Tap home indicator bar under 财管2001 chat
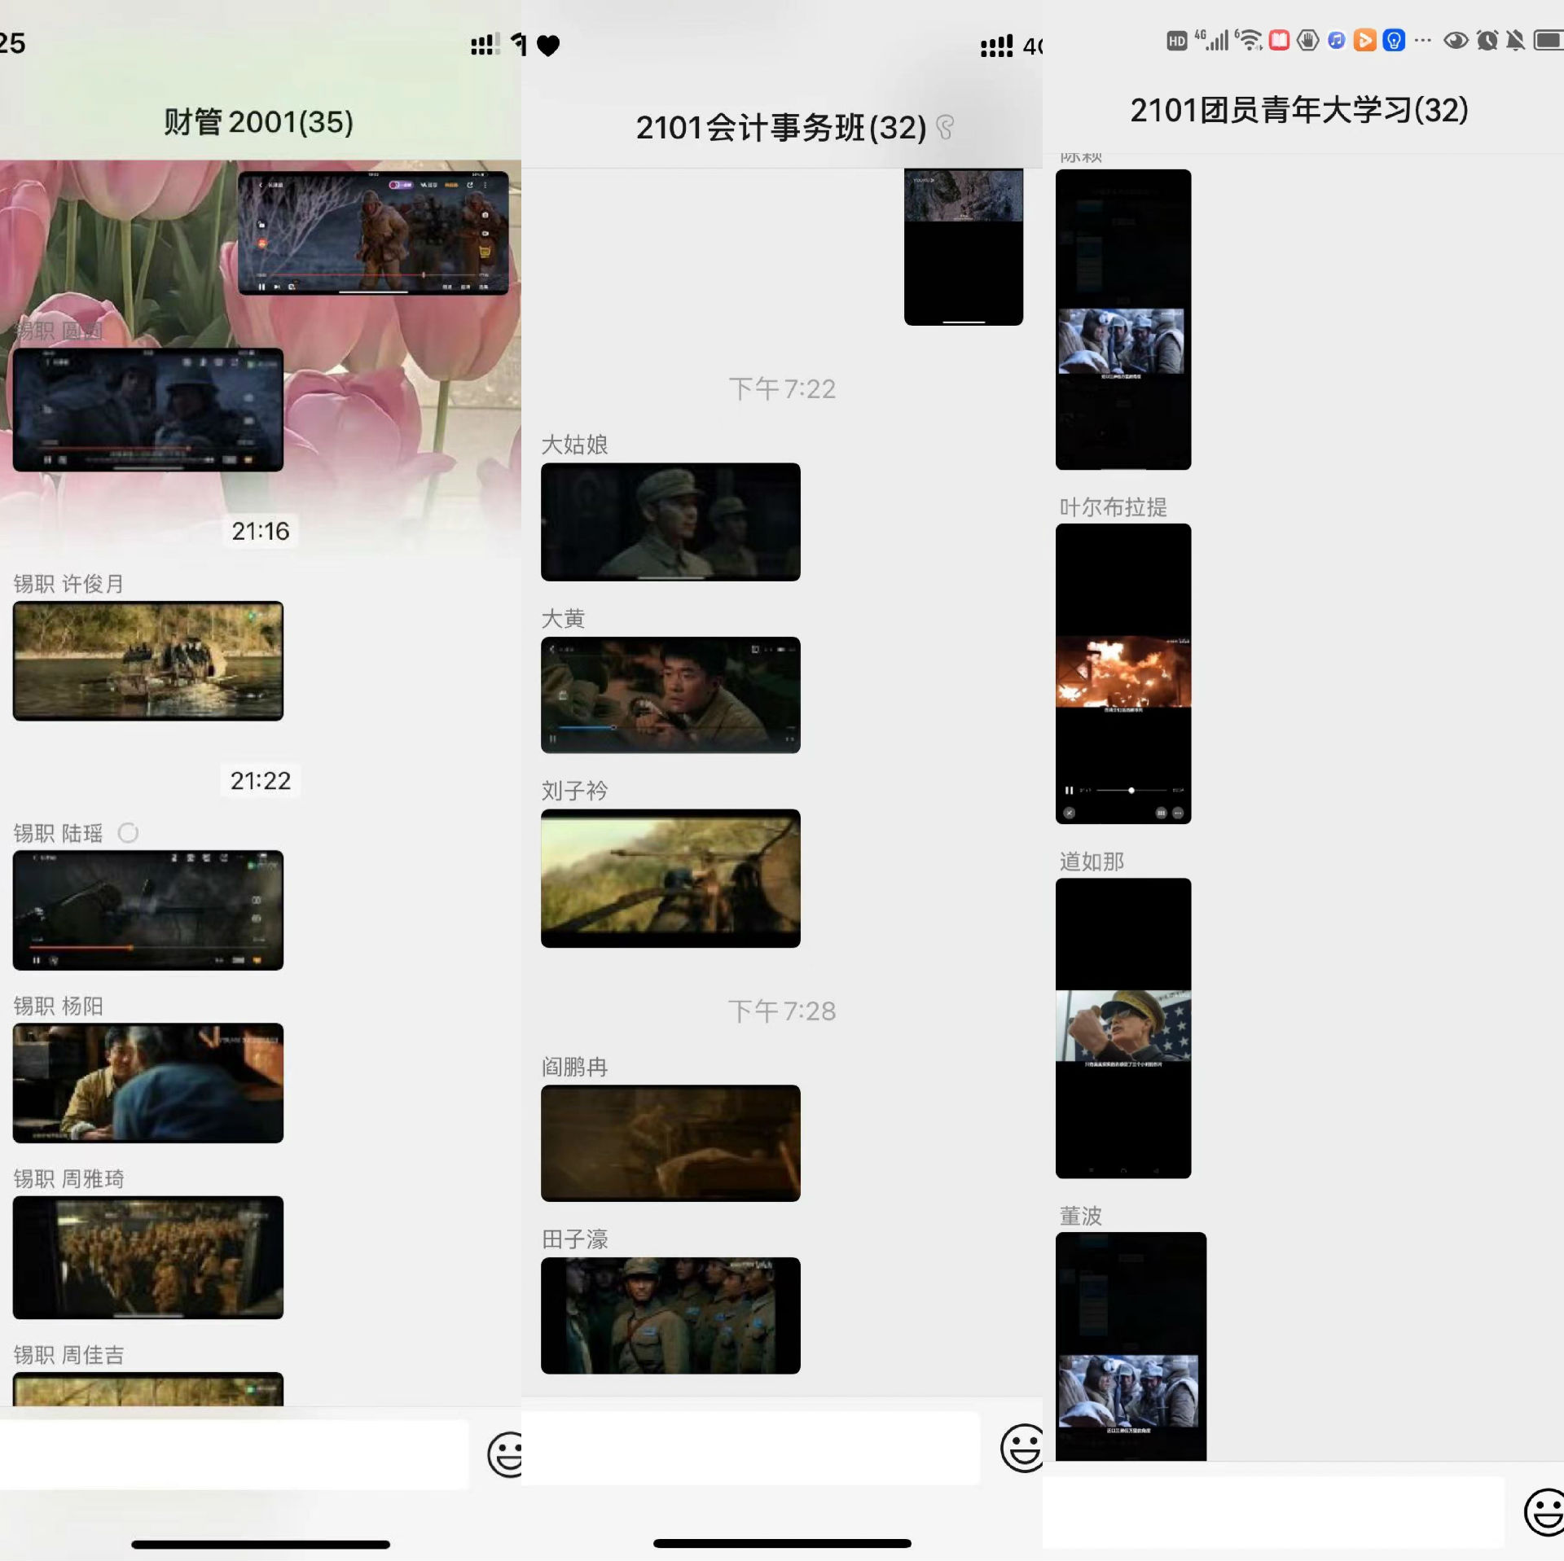The width and height of the screenshot is (1564, 1561). [261, 1544]
